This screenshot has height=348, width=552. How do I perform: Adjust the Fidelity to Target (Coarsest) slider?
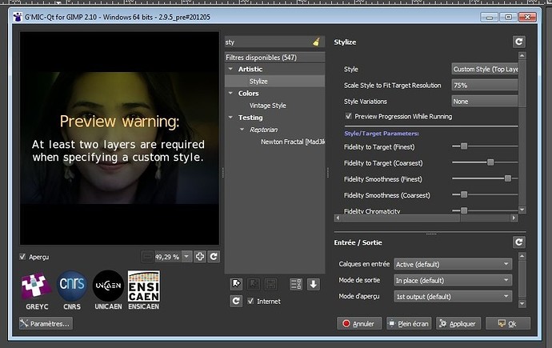(490, 162)
